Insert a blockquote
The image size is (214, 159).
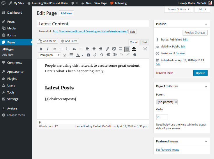[74, 49]
